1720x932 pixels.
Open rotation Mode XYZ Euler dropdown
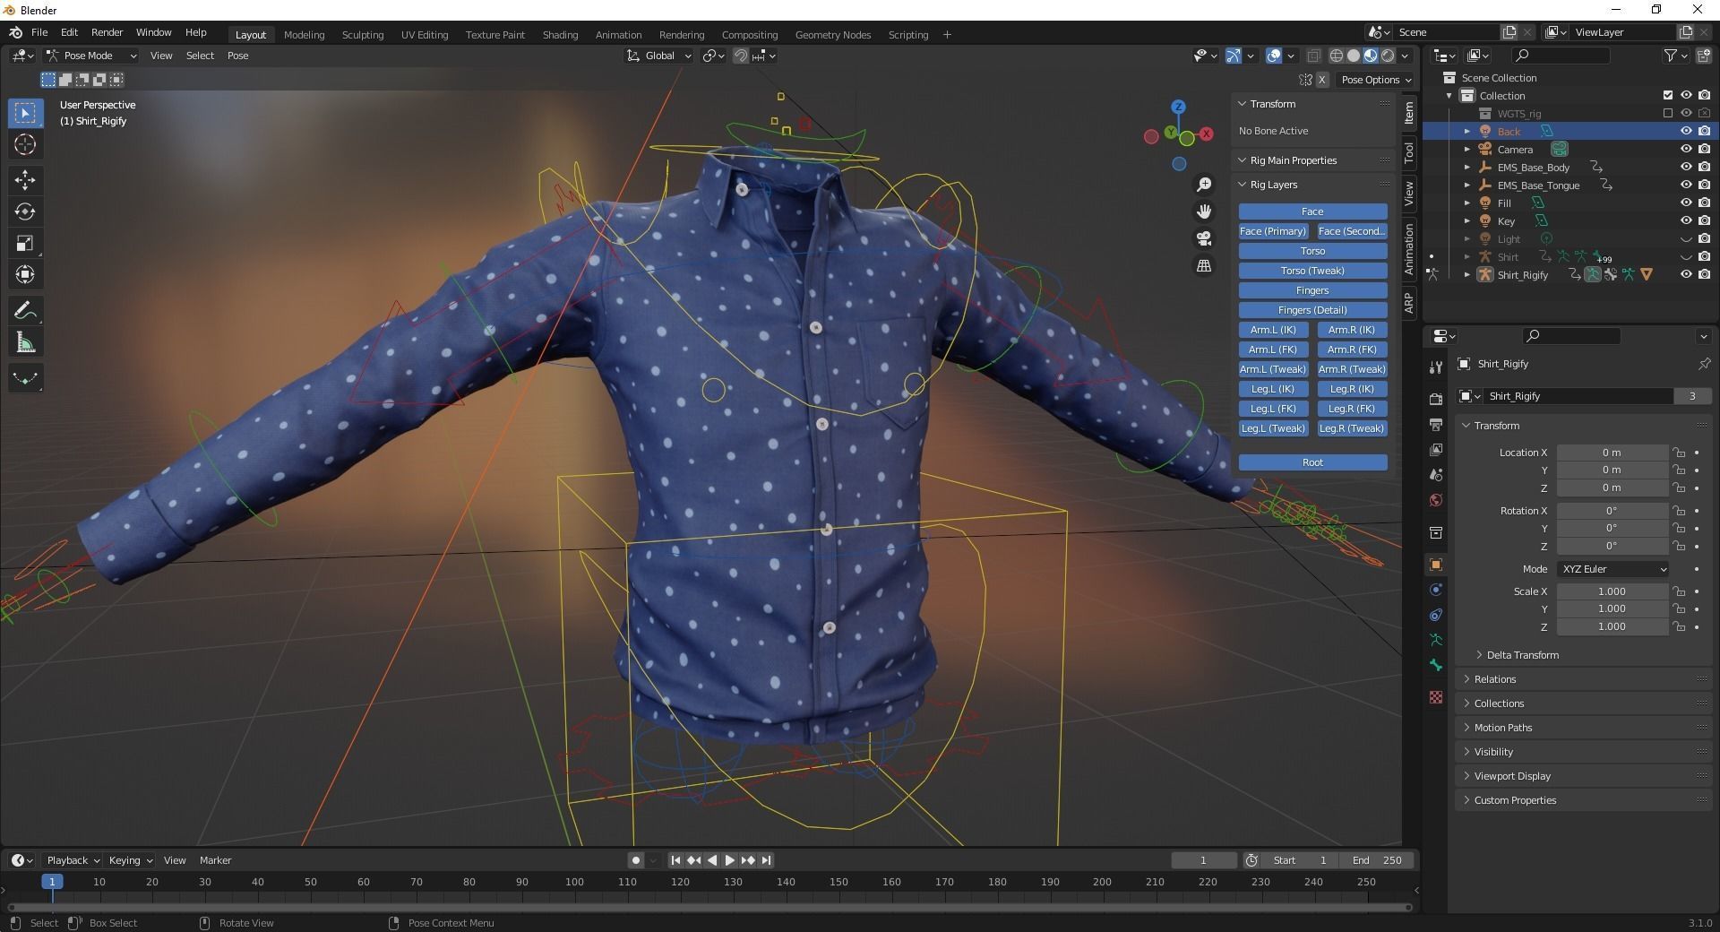1612,569
